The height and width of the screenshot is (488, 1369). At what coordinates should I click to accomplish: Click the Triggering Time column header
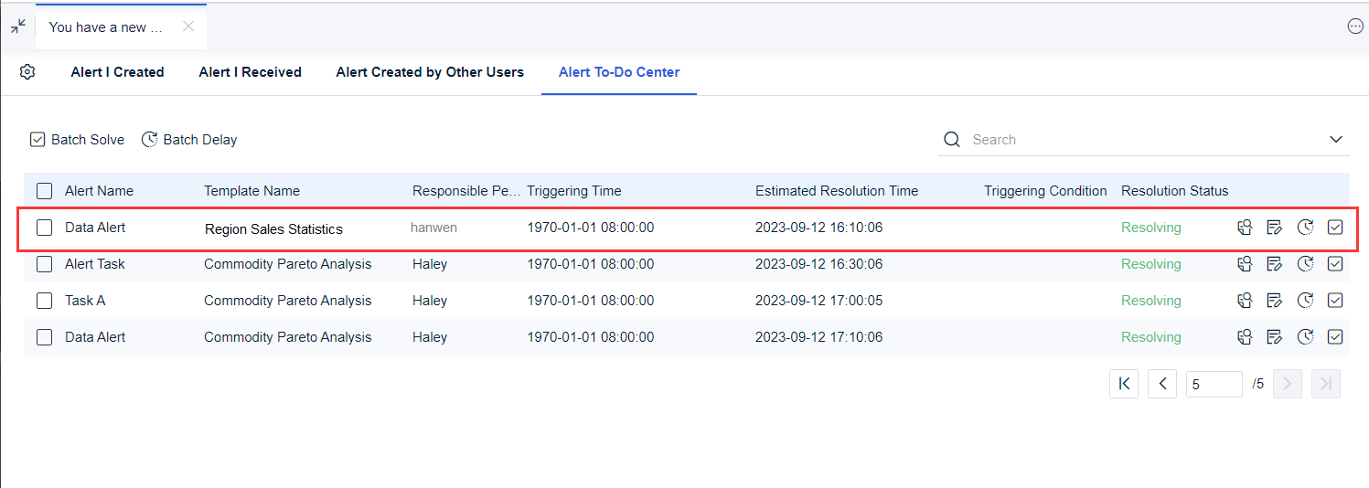(x=574, y=191)
